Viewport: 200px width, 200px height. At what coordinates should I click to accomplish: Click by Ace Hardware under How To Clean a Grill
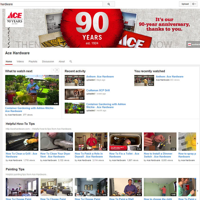click(14, 160)
